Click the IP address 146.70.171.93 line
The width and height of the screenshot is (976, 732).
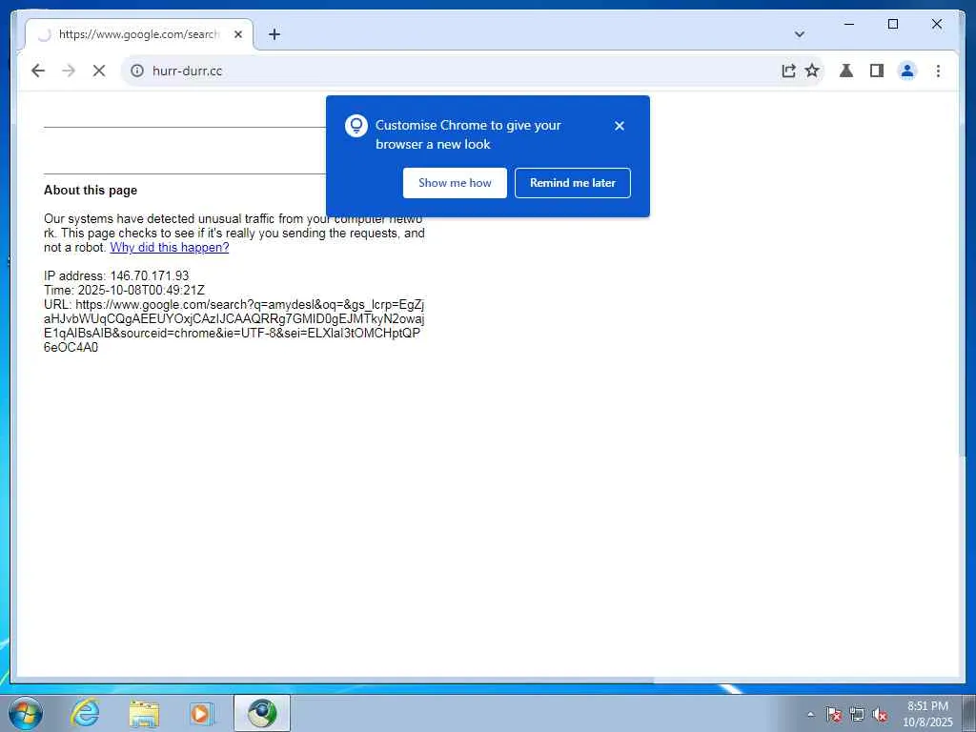116,275
